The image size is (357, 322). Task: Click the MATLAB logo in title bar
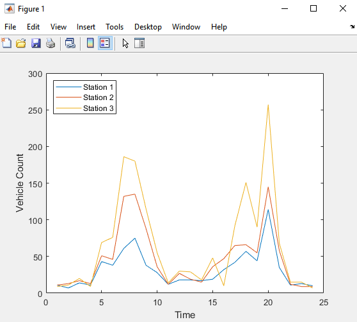click(x=10, y=9)
